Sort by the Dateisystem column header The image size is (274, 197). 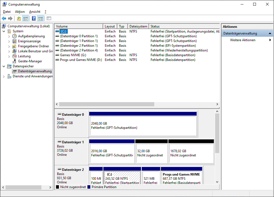[x=138, y=26]
